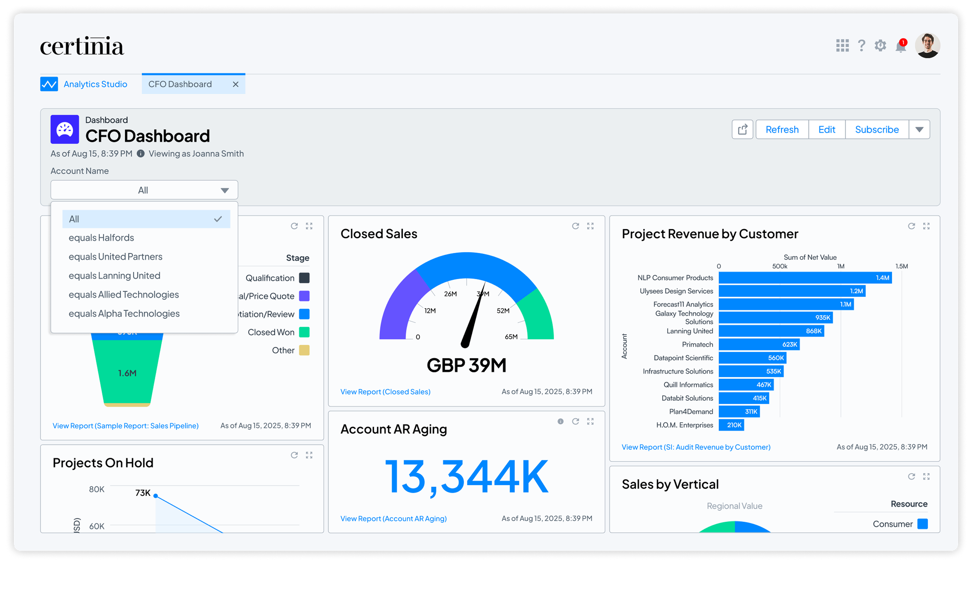Screen dimensions: 972x614
Task: Click the info icon on Account AR Aging
Action: [x=560, y=421]
